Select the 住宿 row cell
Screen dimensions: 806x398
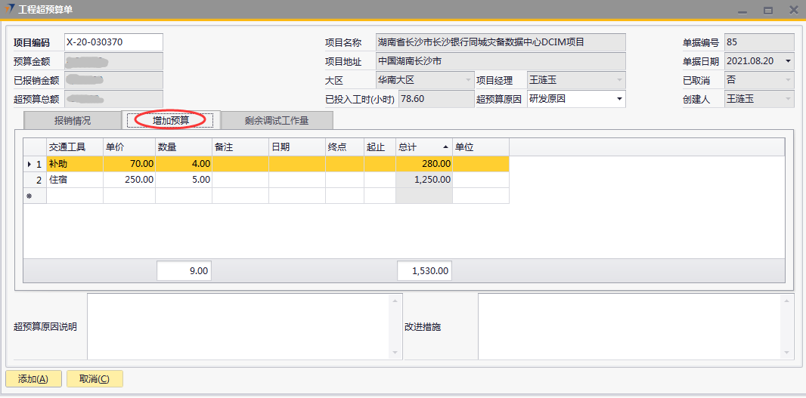point(74,180)
